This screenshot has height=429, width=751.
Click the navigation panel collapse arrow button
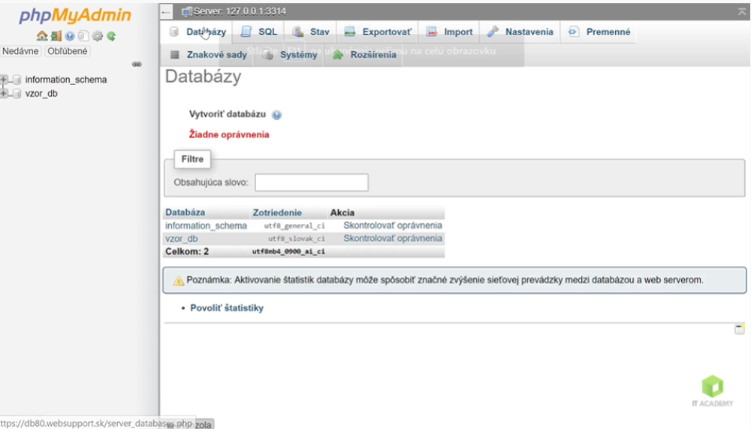(x=167, y=12)
